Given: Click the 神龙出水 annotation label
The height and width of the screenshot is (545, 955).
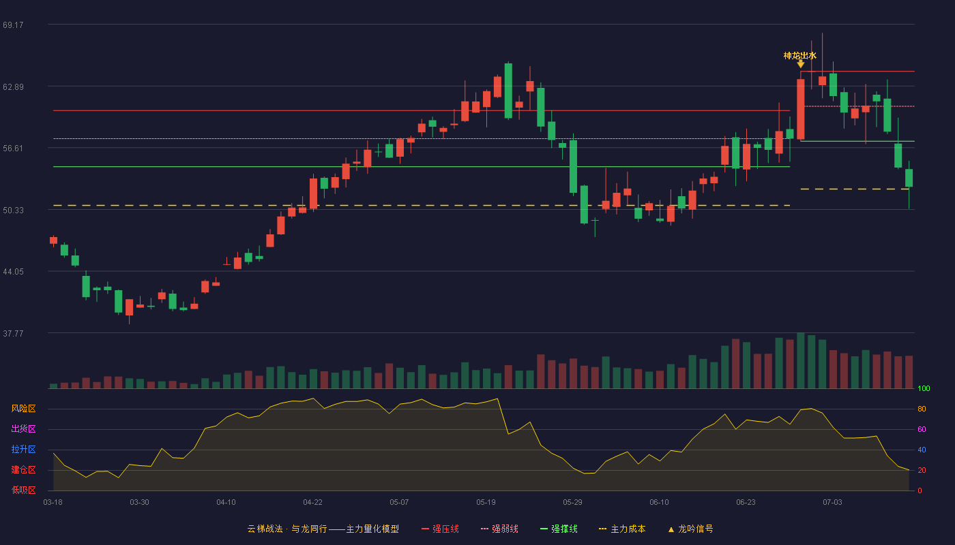Looking at the screenshot, I should [x=800, y=55].
